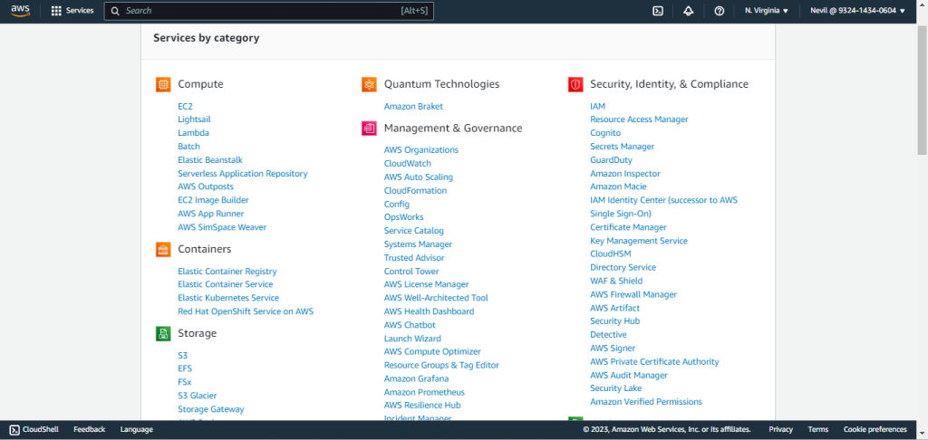The width and height of the screenshot is (928, 440).
Task: Open Security Hub link
Action: tap(615, 321)
